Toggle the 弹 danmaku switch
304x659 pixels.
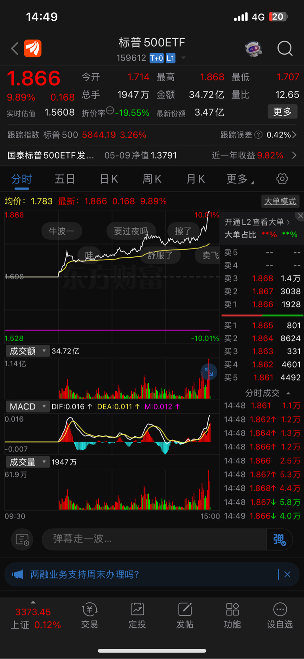click(279, 539)
